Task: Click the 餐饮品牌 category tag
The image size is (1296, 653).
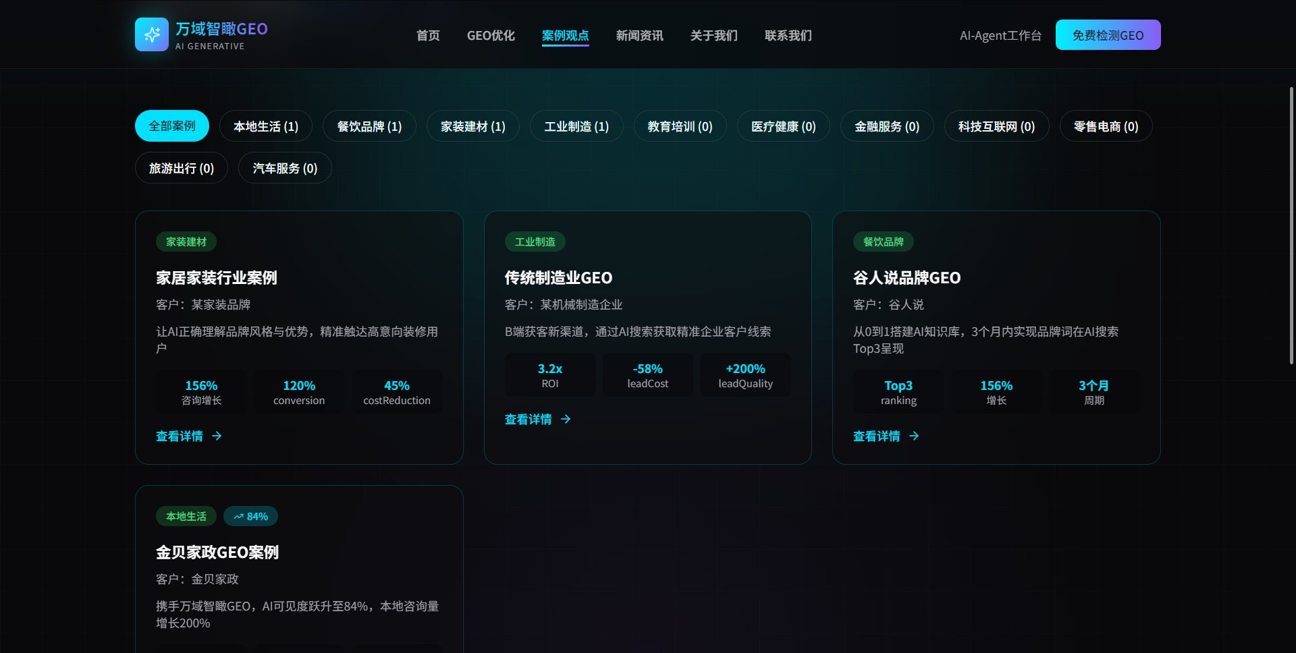Action: click(x=884, y=242)
